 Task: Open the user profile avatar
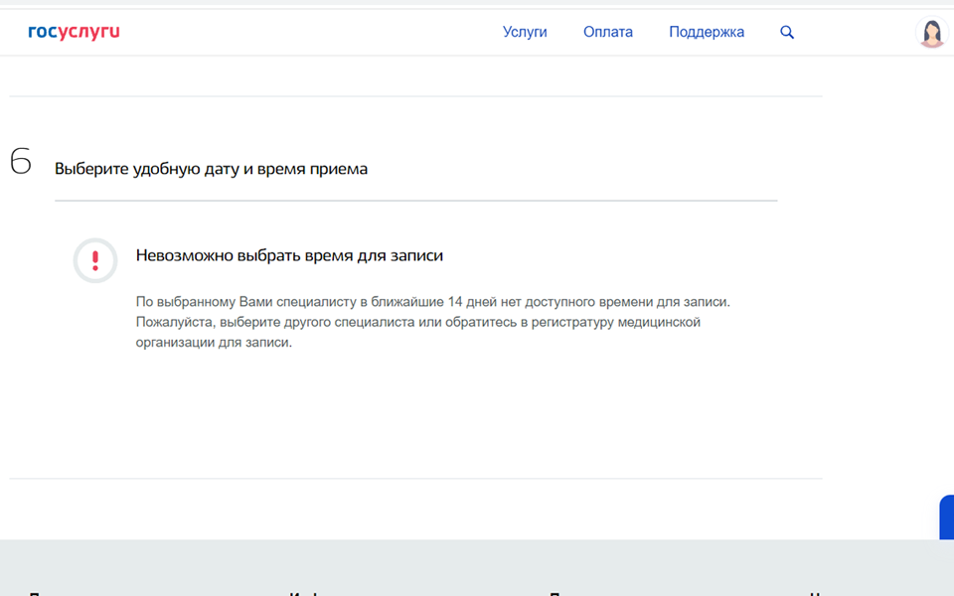[x=931, y=33]
